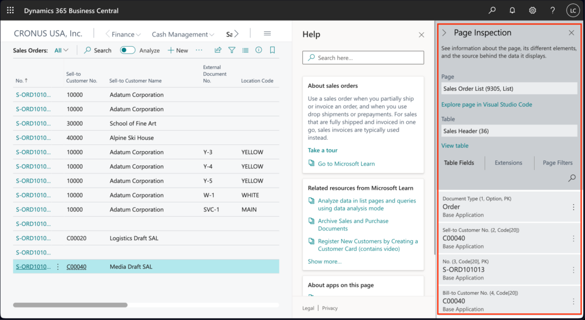Go back using chevron left of Finance
Screen dimensions: 585x320
107,34
